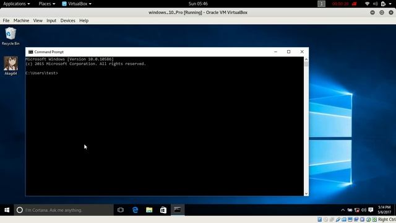
Task: Click VirtualBox mouse integration status icon
Action: [x=368, y=219]
